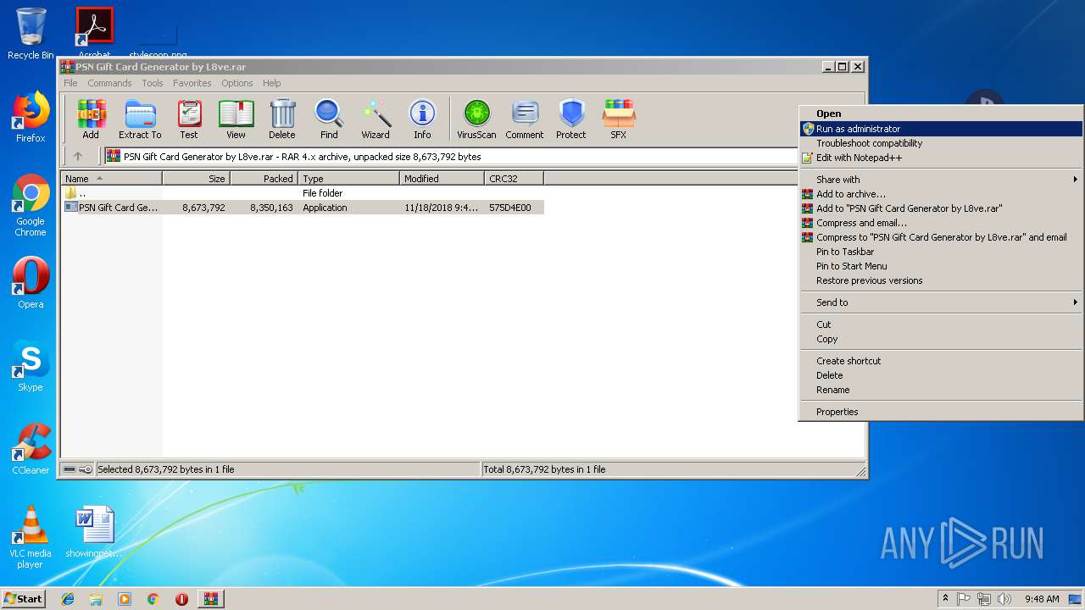1085x610 pixels.
Task: Launch Firefox from the desktop
Action: [31, 117]
